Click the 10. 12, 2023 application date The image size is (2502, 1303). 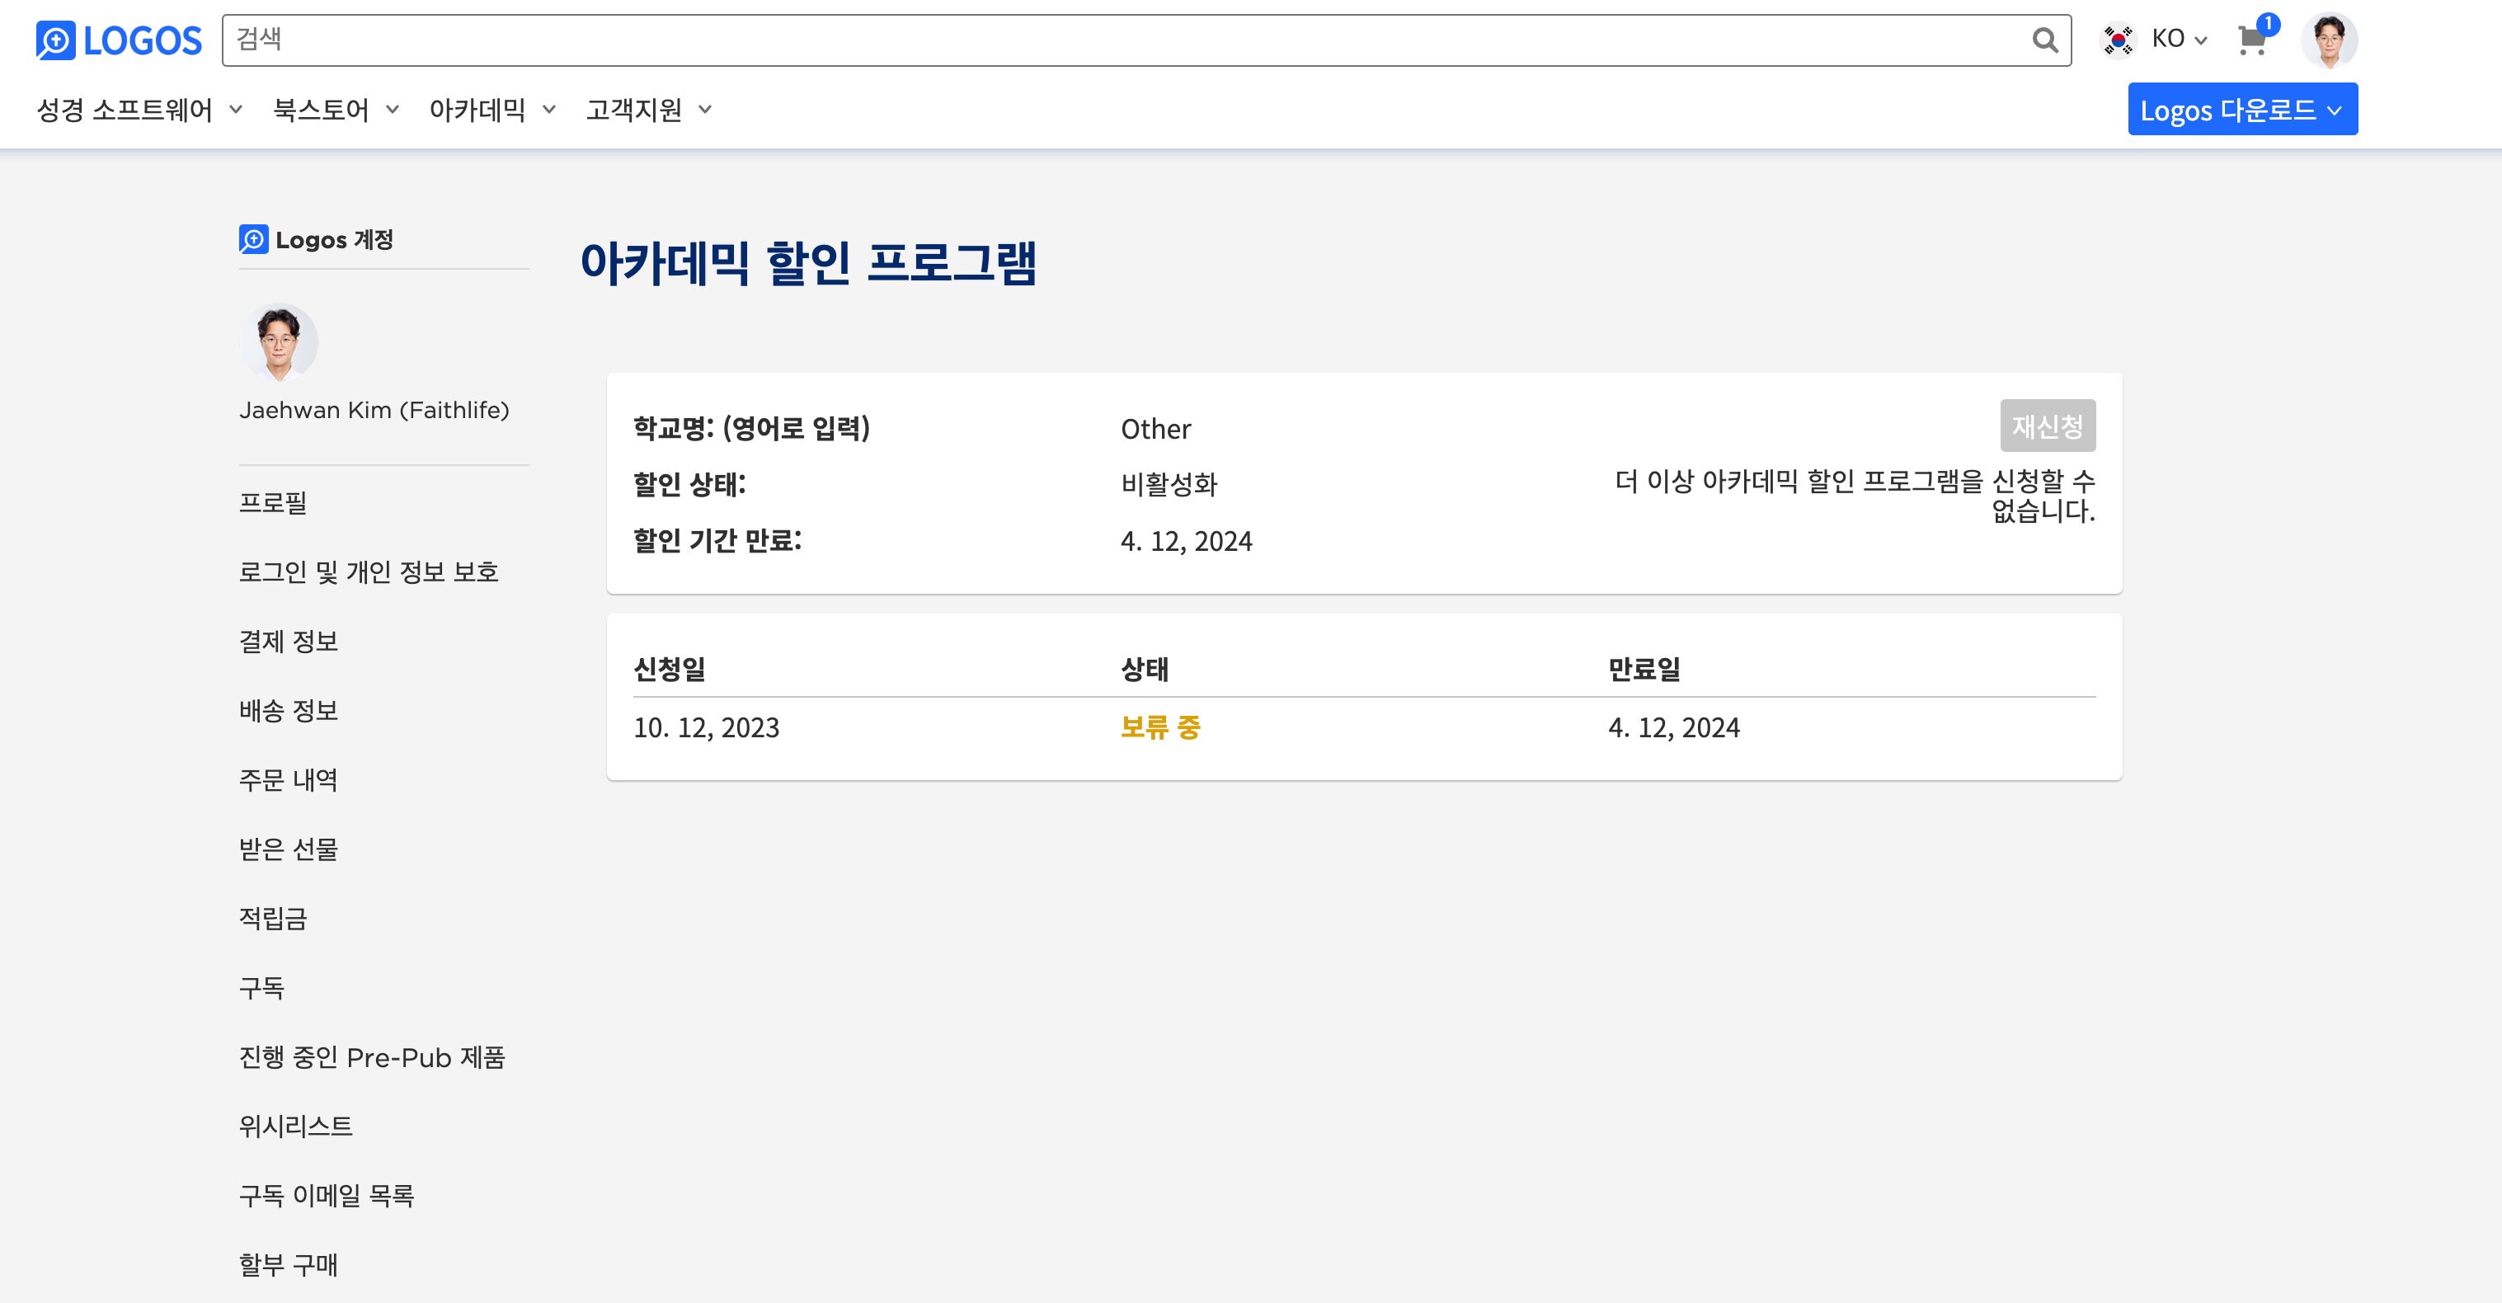tap(706, 727)
